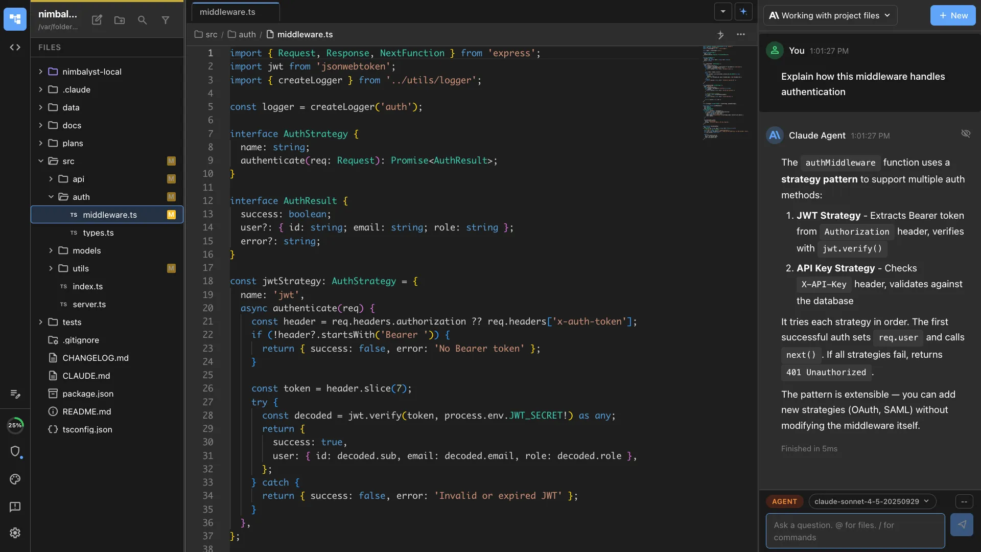Toggle the shield icon in left rail
Screen dimensions: 981x552
click(x=15, y=451)
